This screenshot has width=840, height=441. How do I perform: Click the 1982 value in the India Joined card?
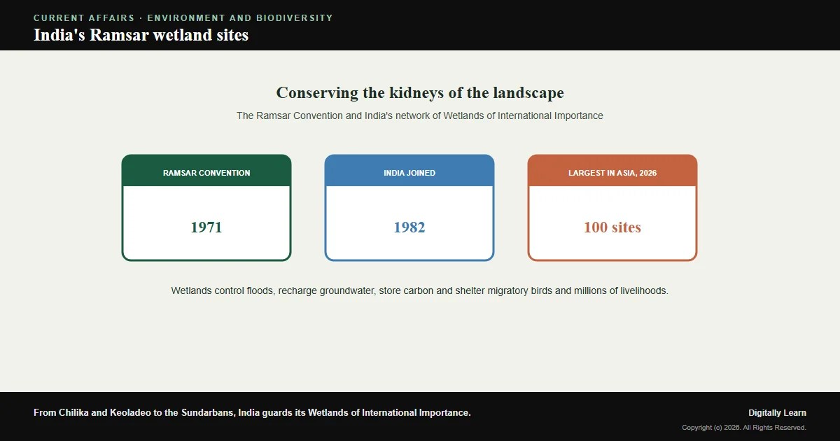tap(409, 227)
